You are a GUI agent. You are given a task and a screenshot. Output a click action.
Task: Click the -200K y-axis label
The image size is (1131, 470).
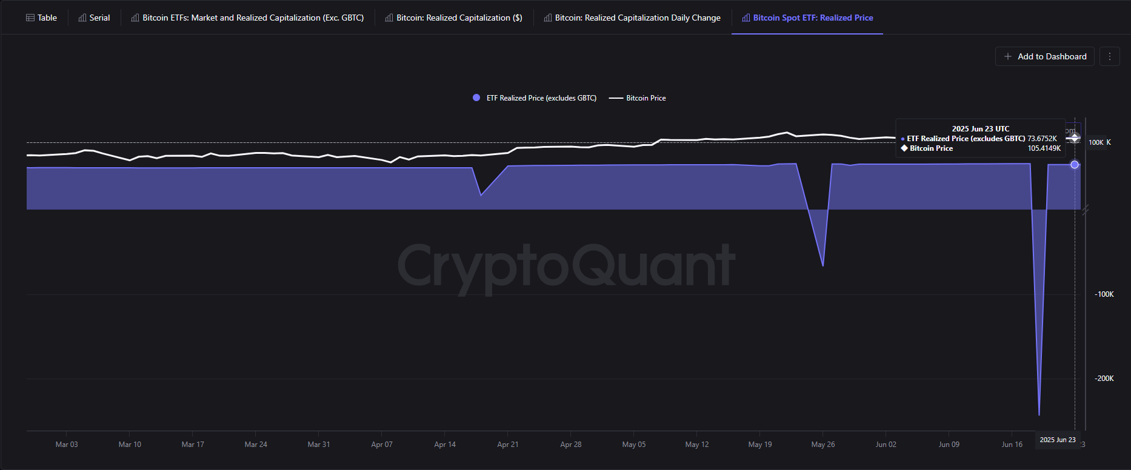point(1104,379)
